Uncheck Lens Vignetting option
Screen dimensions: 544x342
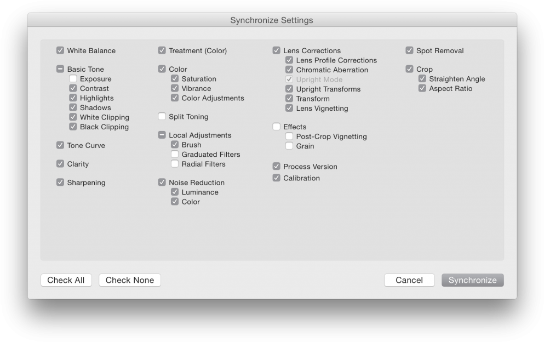tap(289, 109)
